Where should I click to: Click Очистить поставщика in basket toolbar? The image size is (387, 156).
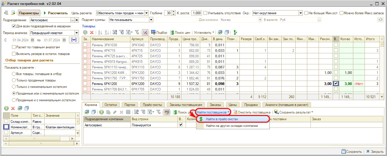point(252,112)
